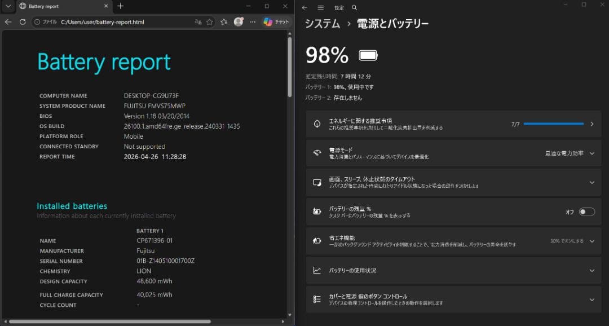Close the Battery report tab
This screenshot has width=609, height=326.
[x=105, y=6]
